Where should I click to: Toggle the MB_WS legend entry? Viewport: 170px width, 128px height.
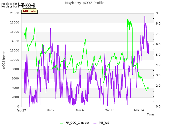point(101,123)
